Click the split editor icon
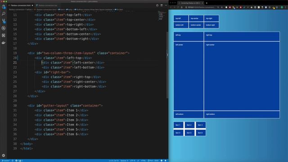 pos(162,5)
